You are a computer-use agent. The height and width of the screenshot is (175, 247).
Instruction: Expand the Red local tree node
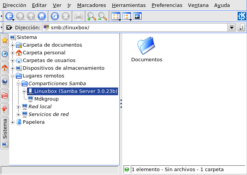tap(19, 107)
